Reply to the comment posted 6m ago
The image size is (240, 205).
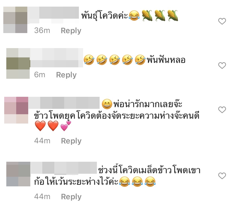[x=66, y=75]
